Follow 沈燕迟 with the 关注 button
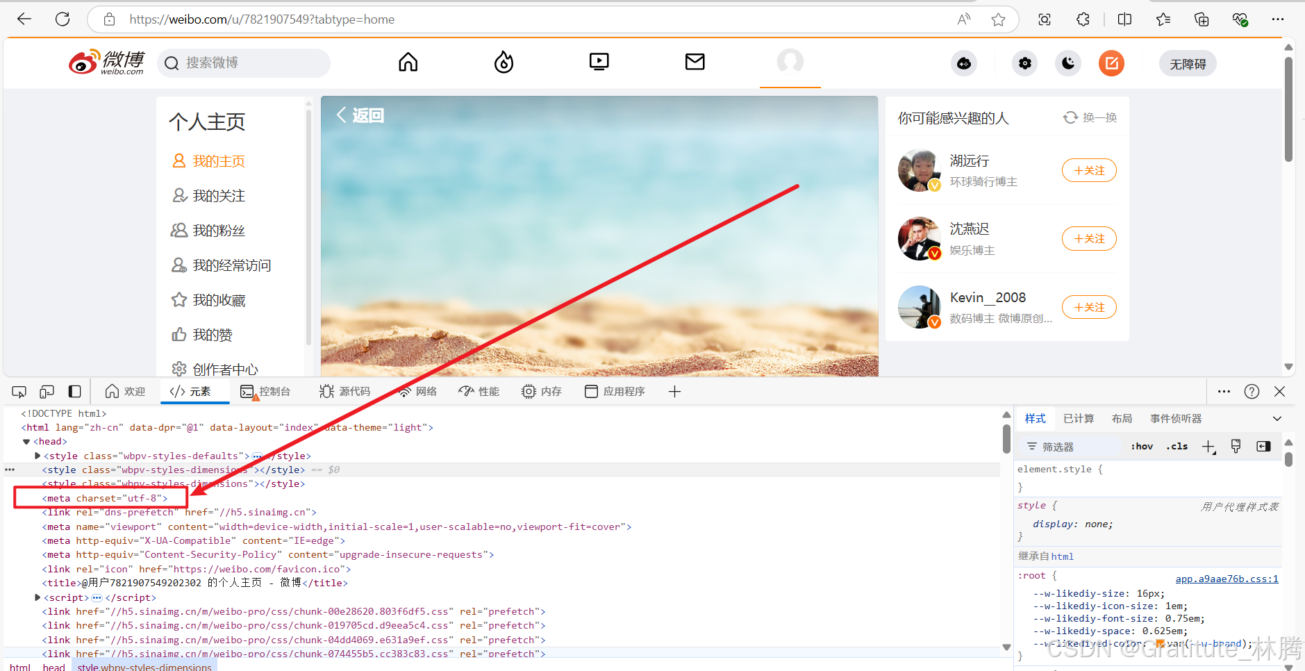This screenshot has height=671, width=1305. click(x=1089, y=238)
